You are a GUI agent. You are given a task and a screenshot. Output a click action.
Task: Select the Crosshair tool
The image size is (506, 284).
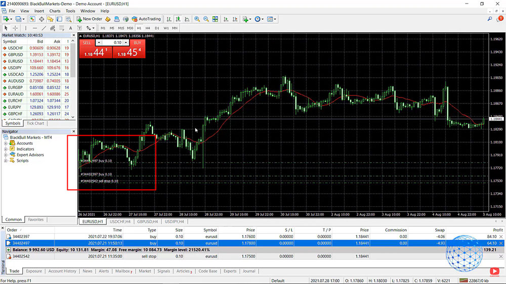click(x=15, y=28)
